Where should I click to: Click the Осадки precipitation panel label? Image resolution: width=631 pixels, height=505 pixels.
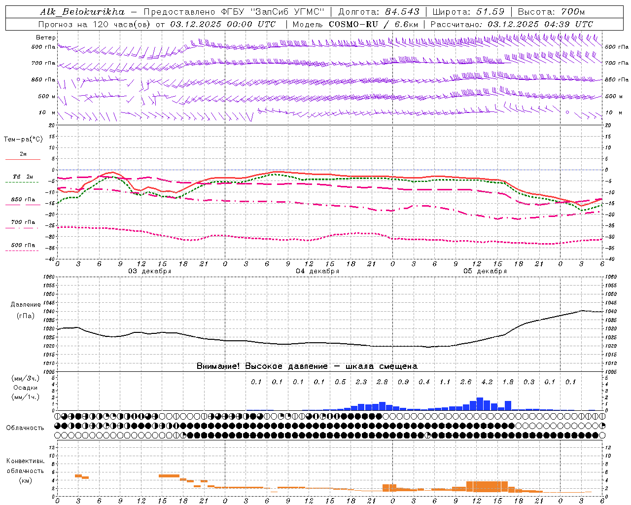pyautogui.click(x=25, y=388)
